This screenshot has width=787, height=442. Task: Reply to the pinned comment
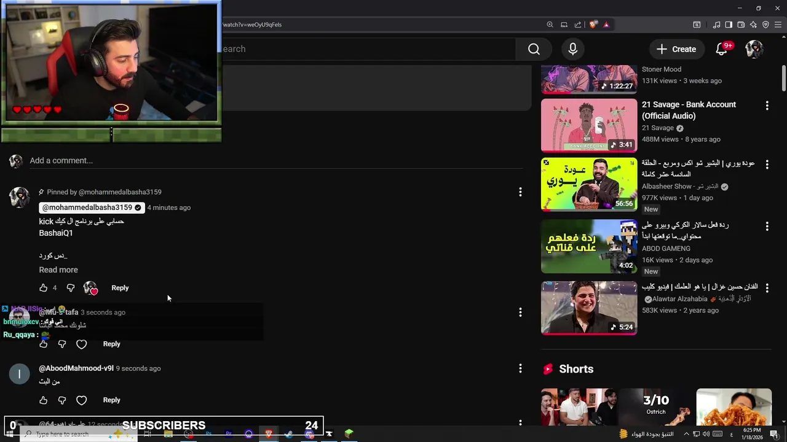coord(120,288)
